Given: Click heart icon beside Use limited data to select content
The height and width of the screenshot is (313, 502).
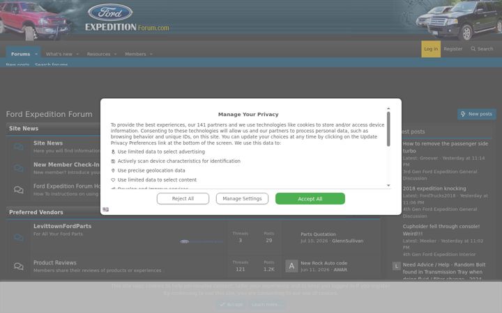Looking at the screenshot, I should tap(113, 180).
